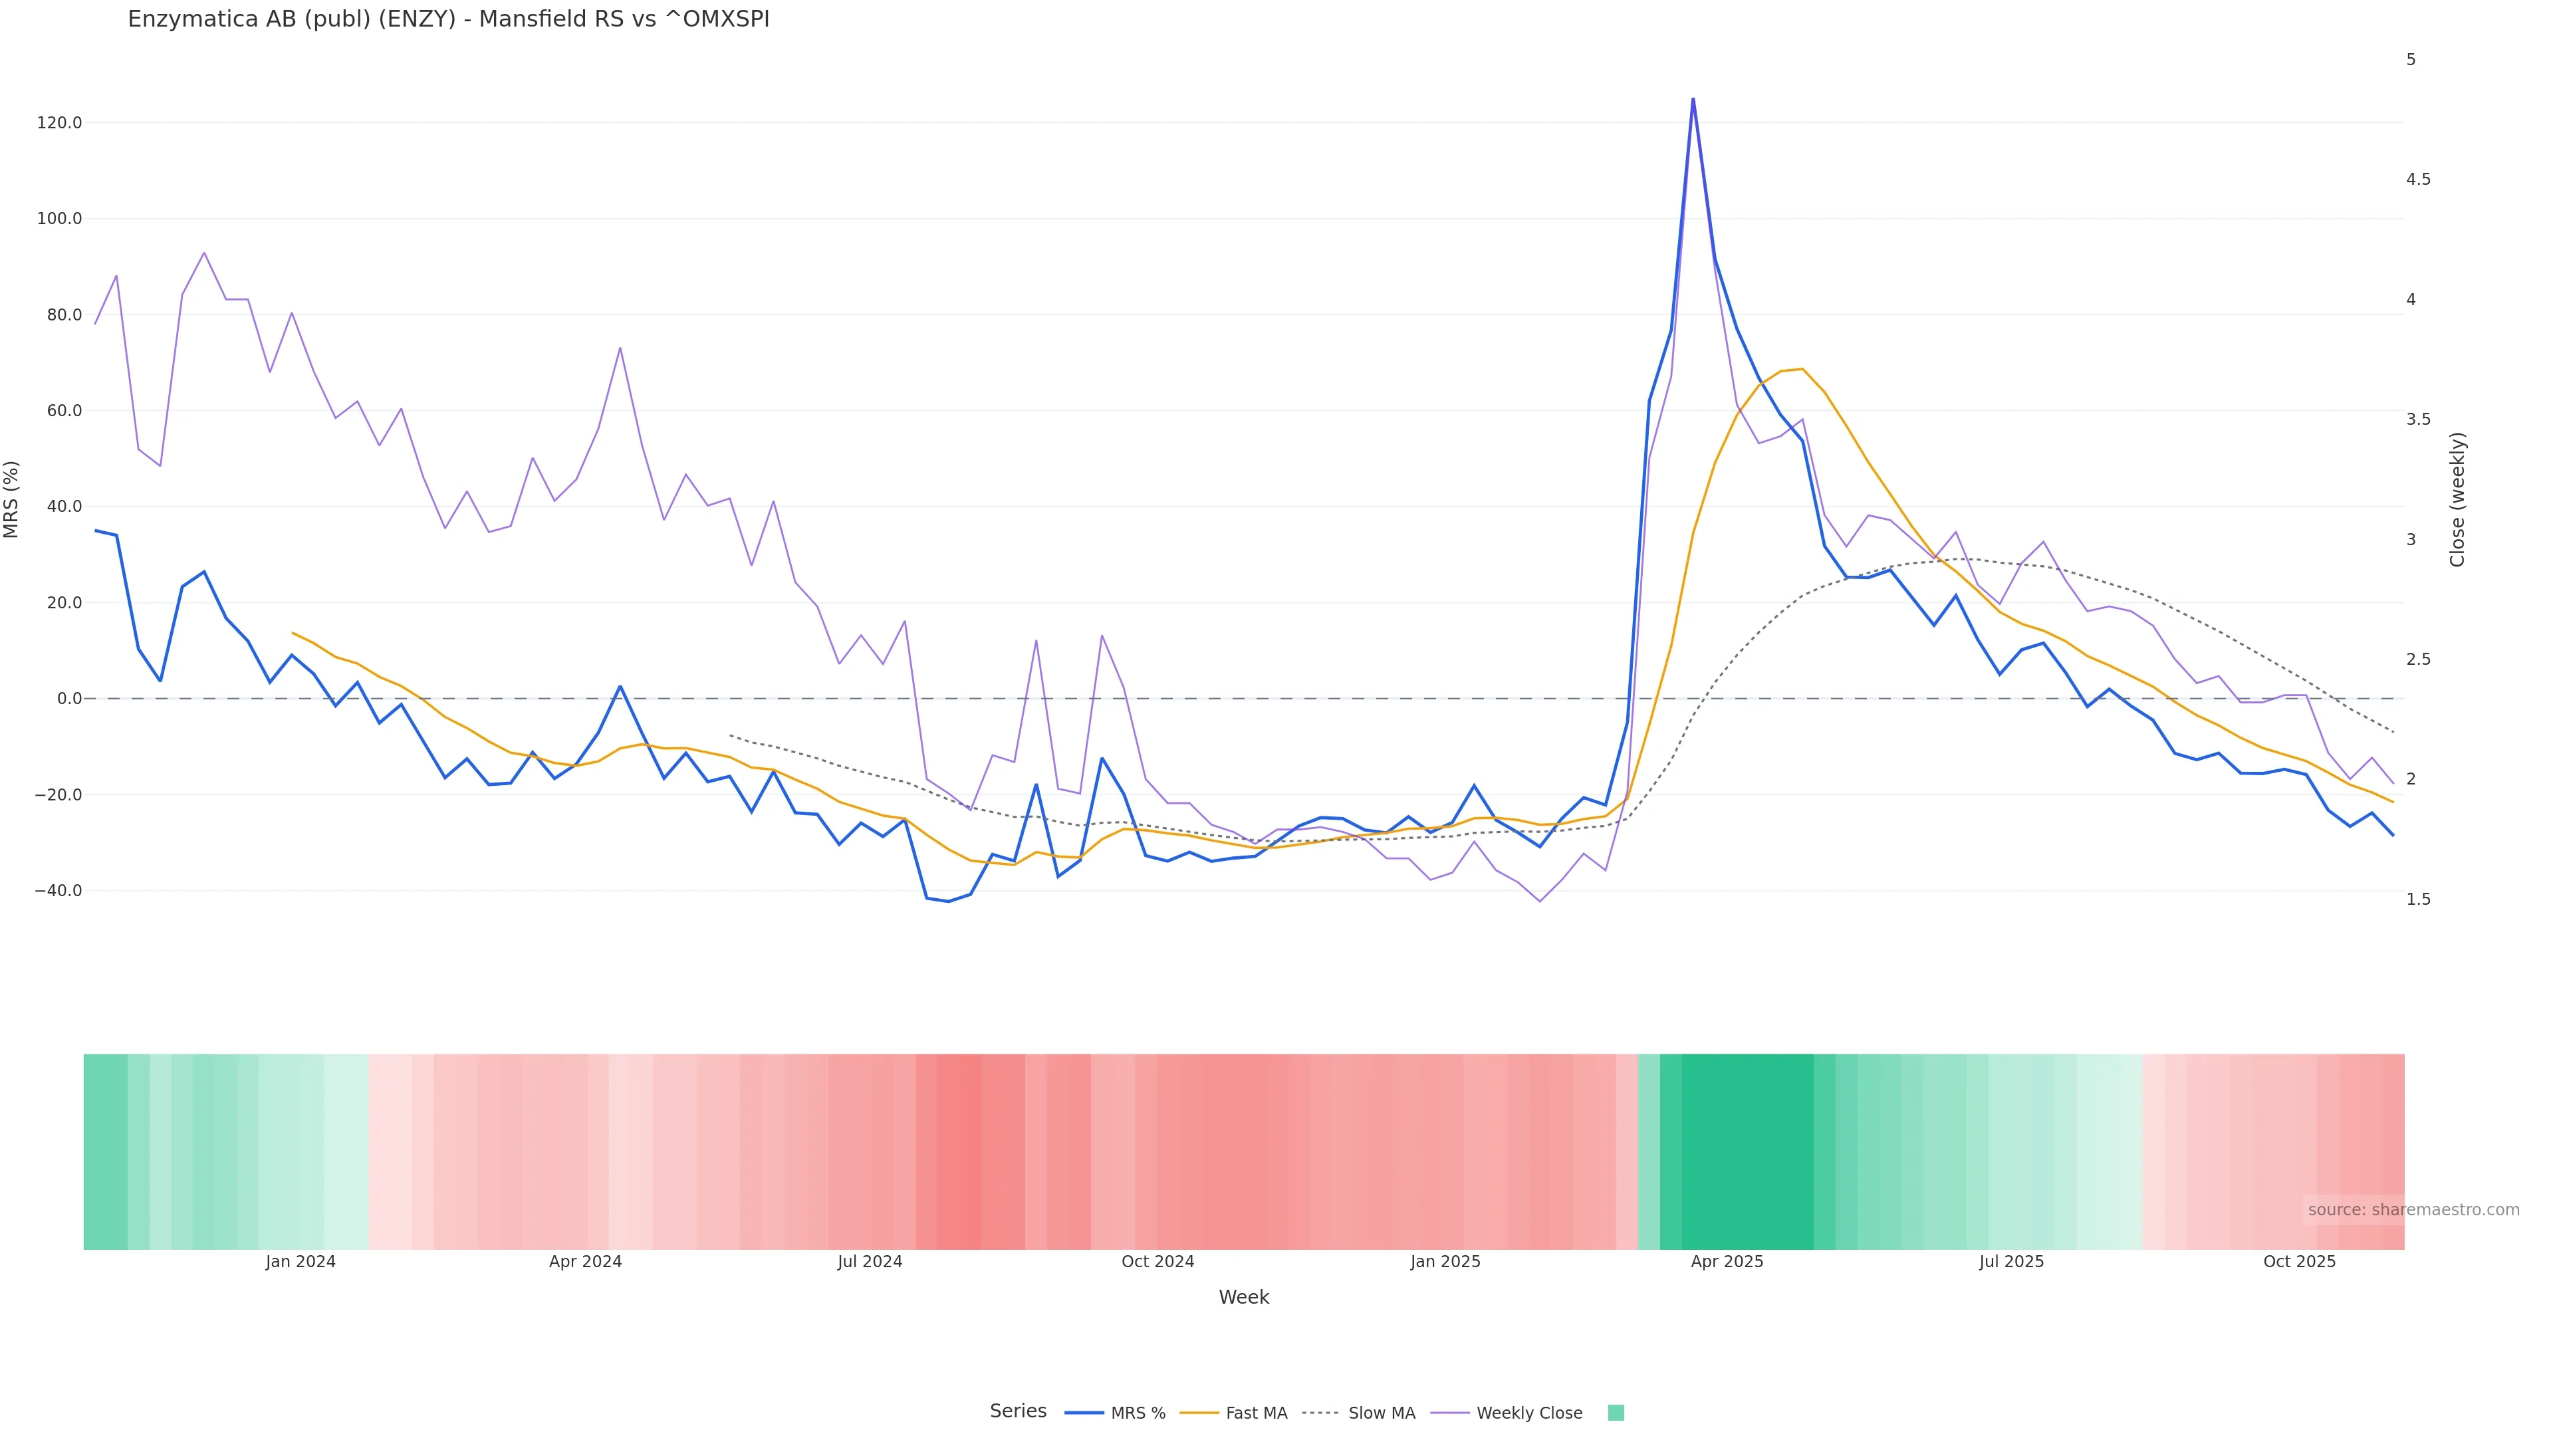
Task: Click the MRS (%) left axis title
Action: pos(12,499)
